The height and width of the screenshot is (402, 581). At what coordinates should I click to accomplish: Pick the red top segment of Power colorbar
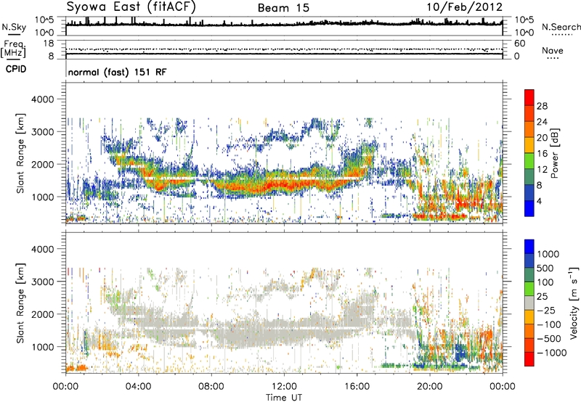(x=529, y=98)
